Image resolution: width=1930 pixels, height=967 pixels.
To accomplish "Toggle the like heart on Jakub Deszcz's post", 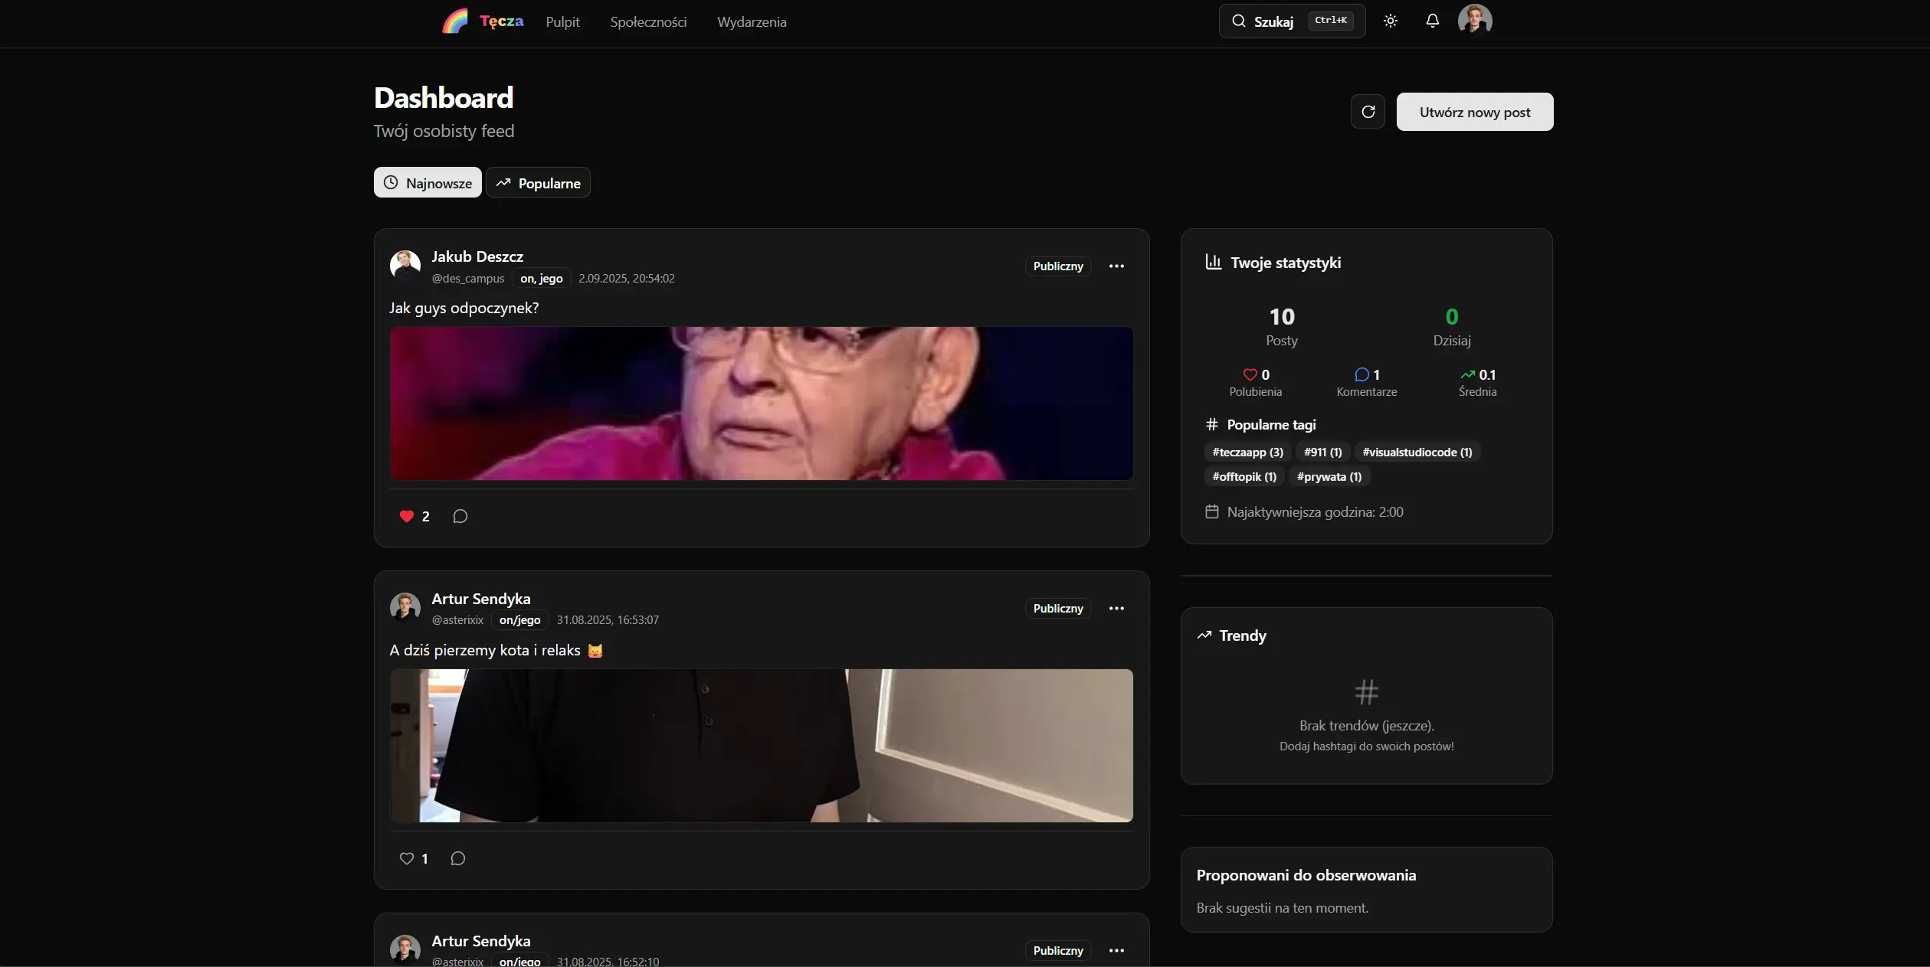I will pyautogui.click(x=407, y=516).
